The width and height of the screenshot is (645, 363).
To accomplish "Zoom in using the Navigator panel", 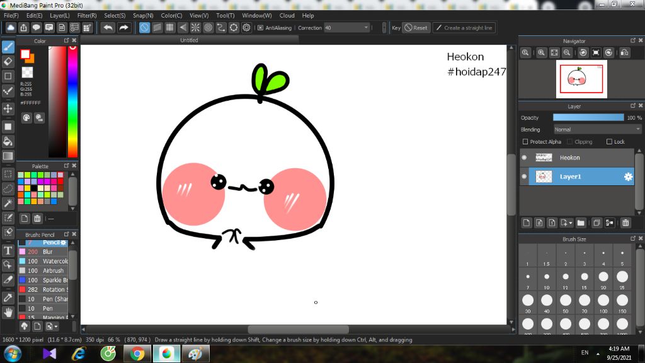I will [x=541, y=53].
